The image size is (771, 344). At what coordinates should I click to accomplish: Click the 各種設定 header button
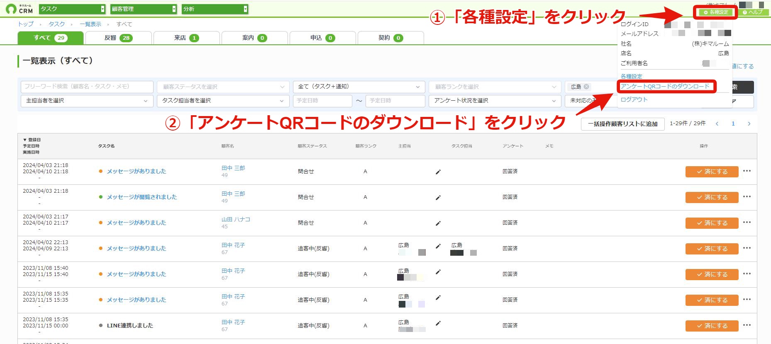[716, 12]
